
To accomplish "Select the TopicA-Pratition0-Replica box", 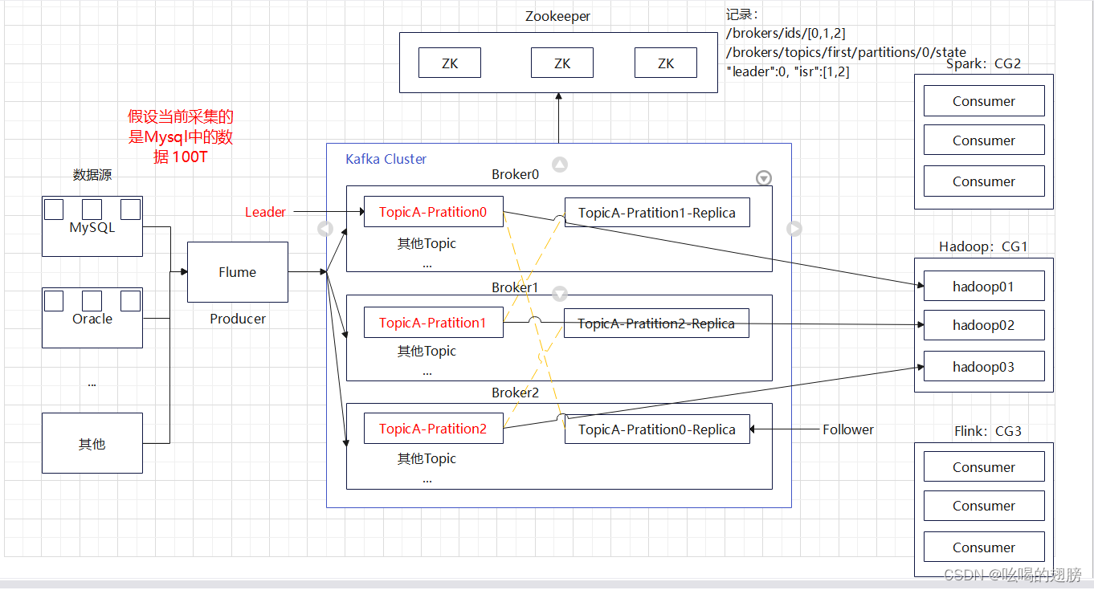I will click(x=657, y=429).
